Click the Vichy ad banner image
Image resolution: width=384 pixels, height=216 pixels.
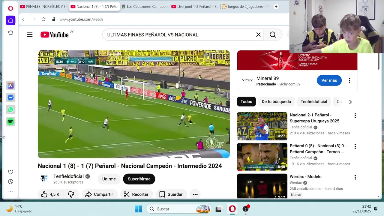[297, 60]
